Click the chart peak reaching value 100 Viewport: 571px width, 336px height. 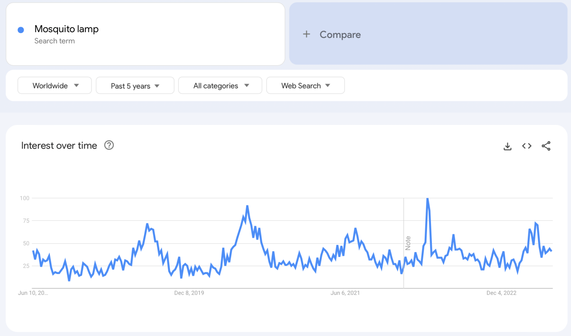click(x=427, y=199)
